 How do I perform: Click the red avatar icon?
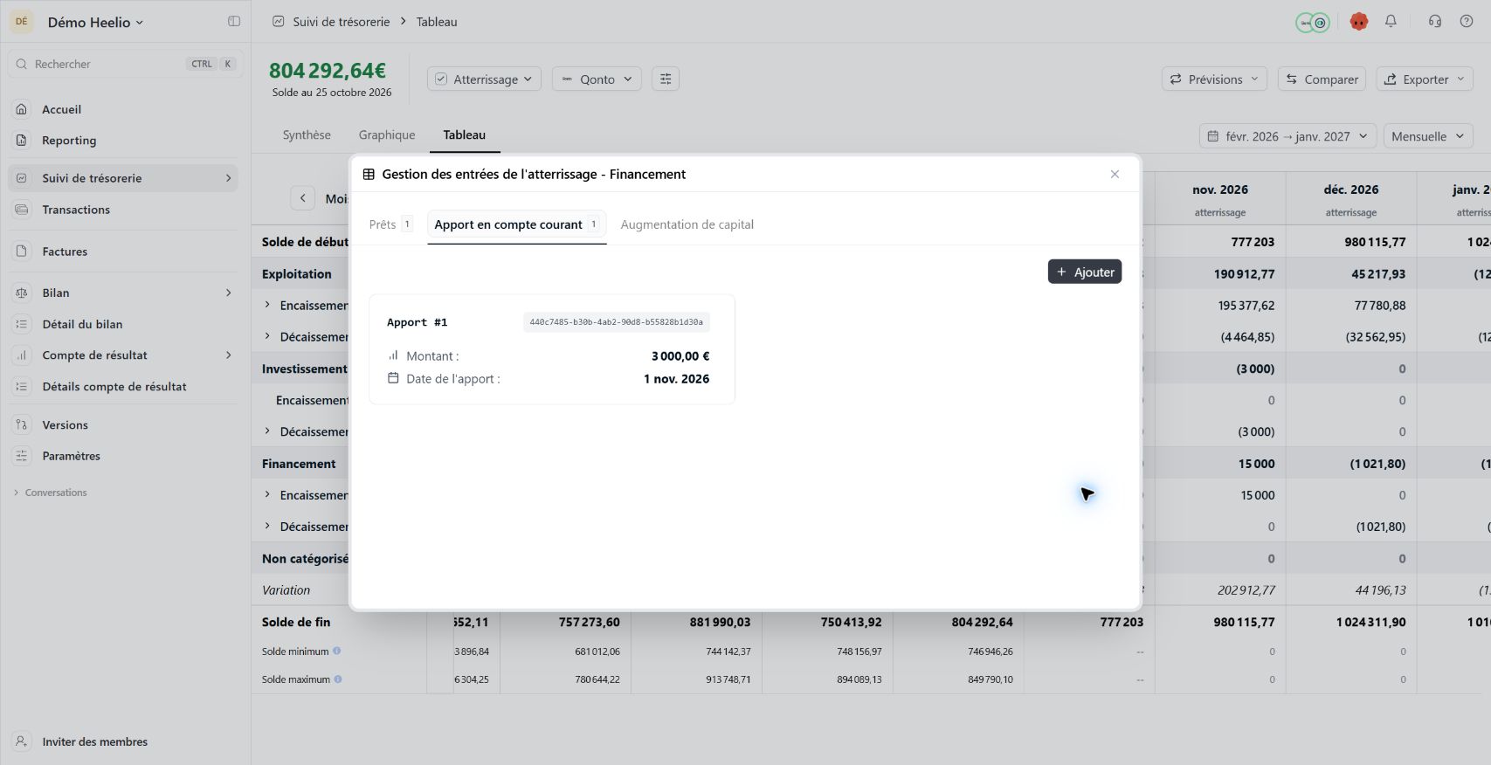(x=1358, y=22)
